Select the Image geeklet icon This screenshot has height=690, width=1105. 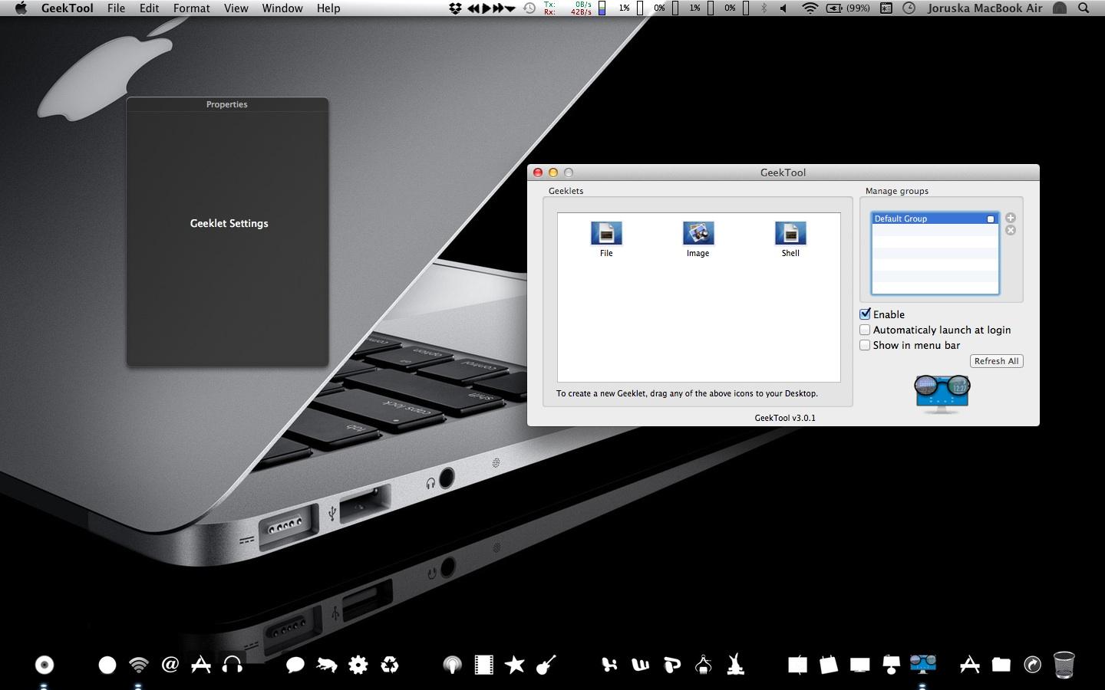(698, 233)
